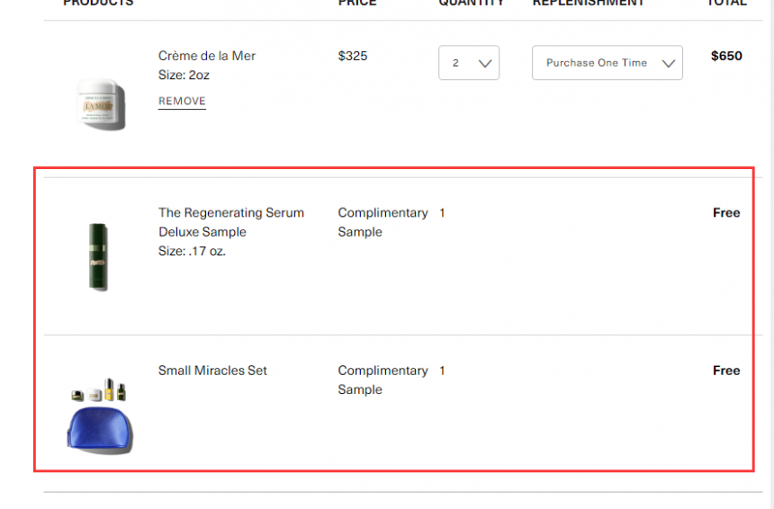
Task: Open the Small Miracles Set product title
Action: (212, 371)
